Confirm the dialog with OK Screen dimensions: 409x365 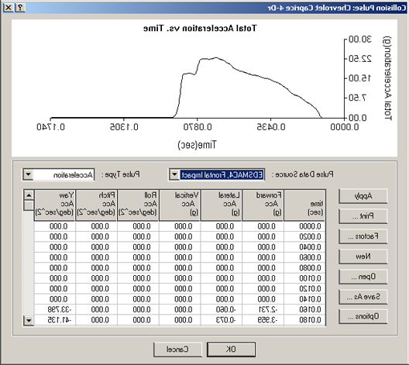231,350
